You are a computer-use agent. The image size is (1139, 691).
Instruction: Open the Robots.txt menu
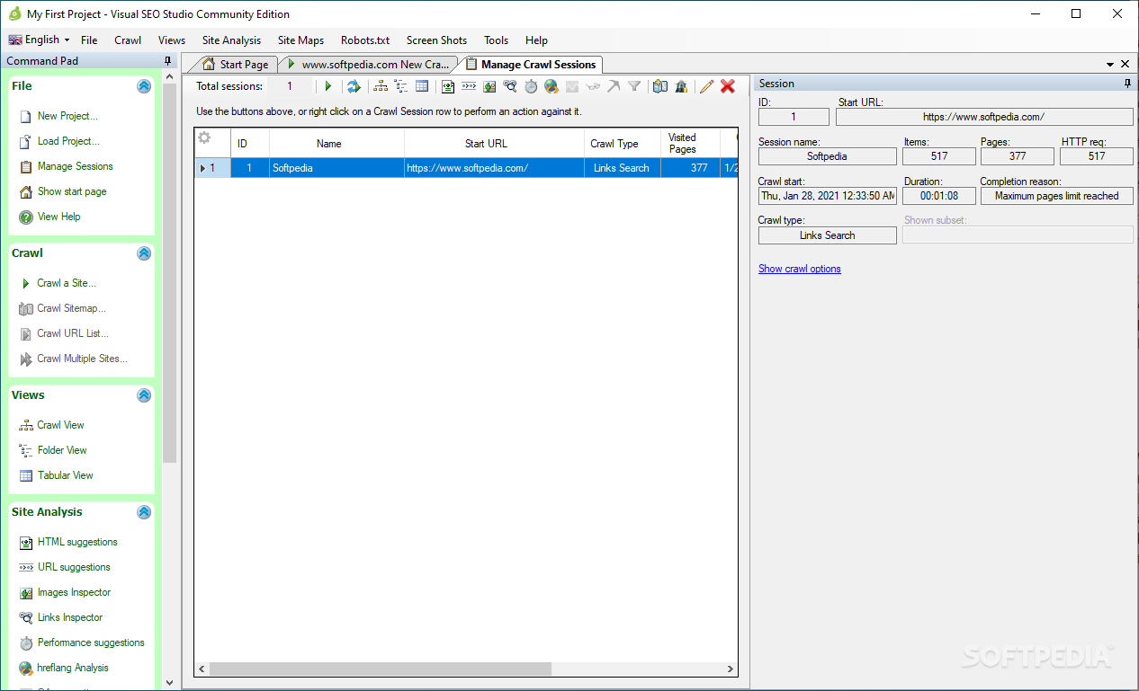tap(365, 40)
